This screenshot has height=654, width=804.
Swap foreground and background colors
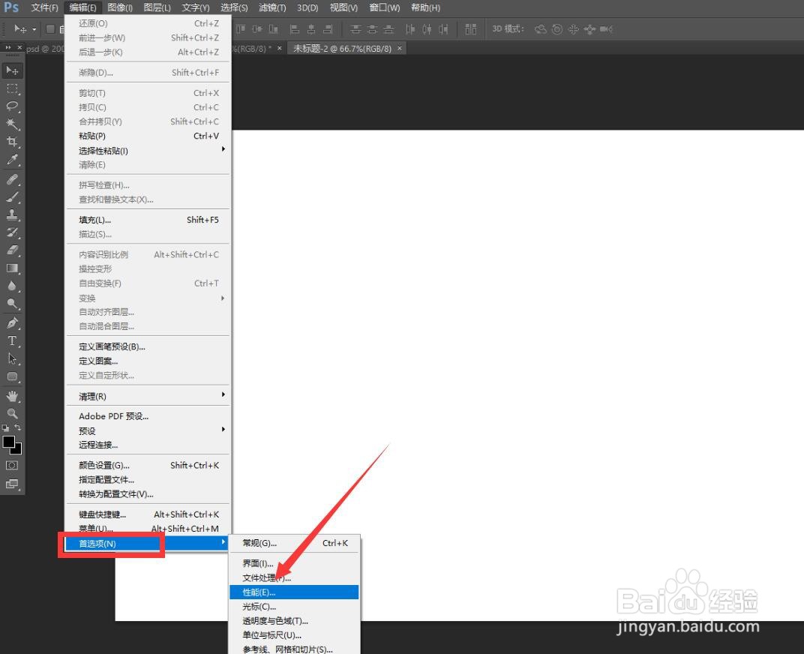tap(18, 427)
